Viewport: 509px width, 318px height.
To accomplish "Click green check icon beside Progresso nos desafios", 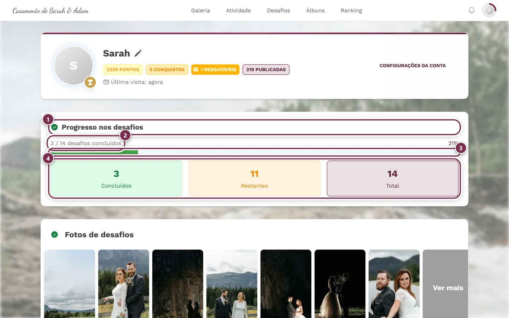I will point(55,127).
